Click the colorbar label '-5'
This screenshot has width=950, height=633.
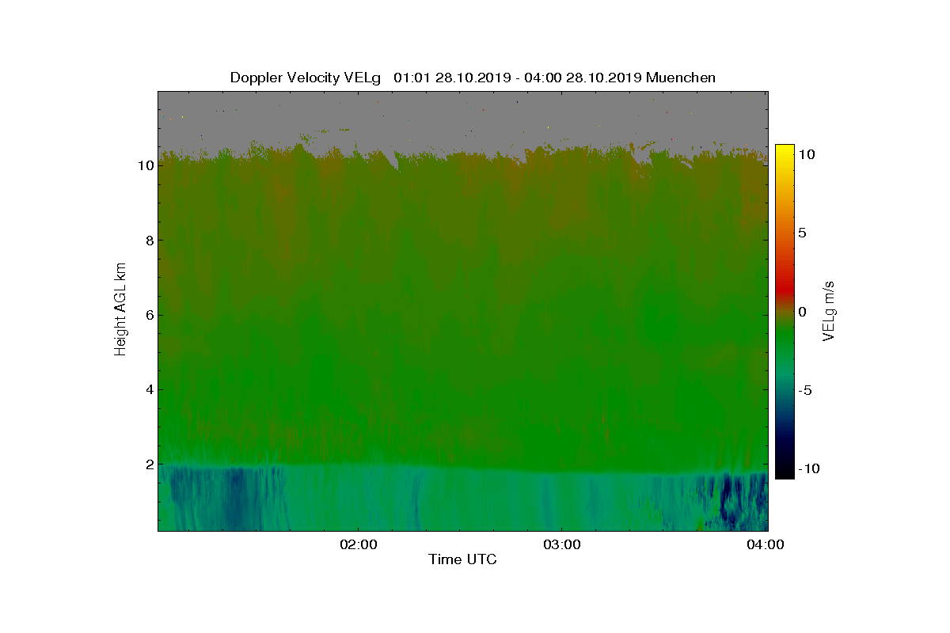coord(805,390)
